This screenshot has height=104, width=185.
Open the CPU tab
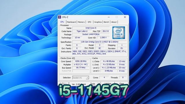(x=62, y=22)
